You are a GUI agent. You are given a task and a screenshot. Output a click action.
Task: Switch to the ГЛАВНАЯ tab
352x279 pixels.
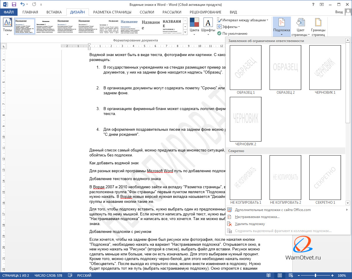pos(30,12)
